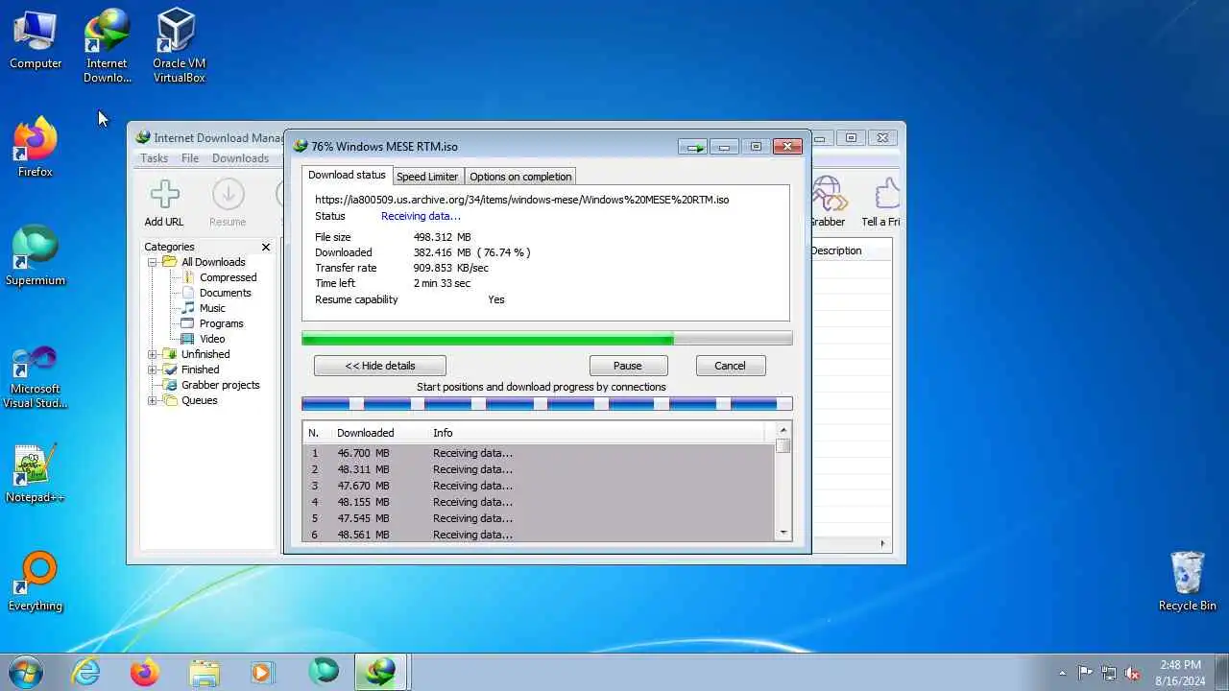The width and height of the screenshot is (1229, 691).
Task: Open the Action Center flag icon
Action: [x=1086, y=673]
